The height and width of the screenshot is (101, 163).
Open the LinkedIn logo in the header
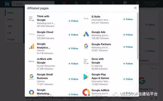(x=7, y=4)
